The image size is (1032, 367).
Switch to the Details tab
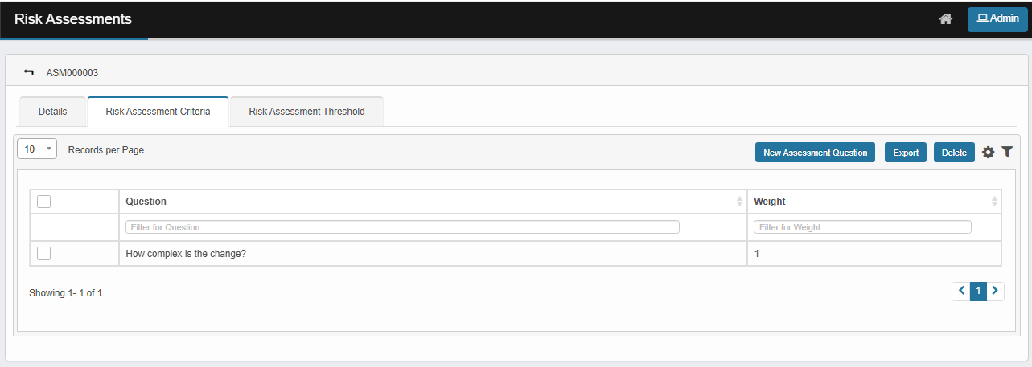[52, 112]
